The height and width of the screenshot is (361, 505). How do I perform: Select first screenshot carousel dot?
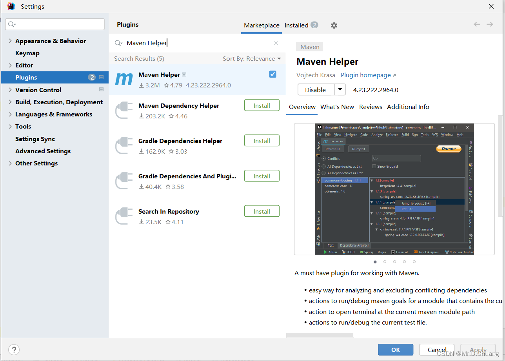point(375,262)
